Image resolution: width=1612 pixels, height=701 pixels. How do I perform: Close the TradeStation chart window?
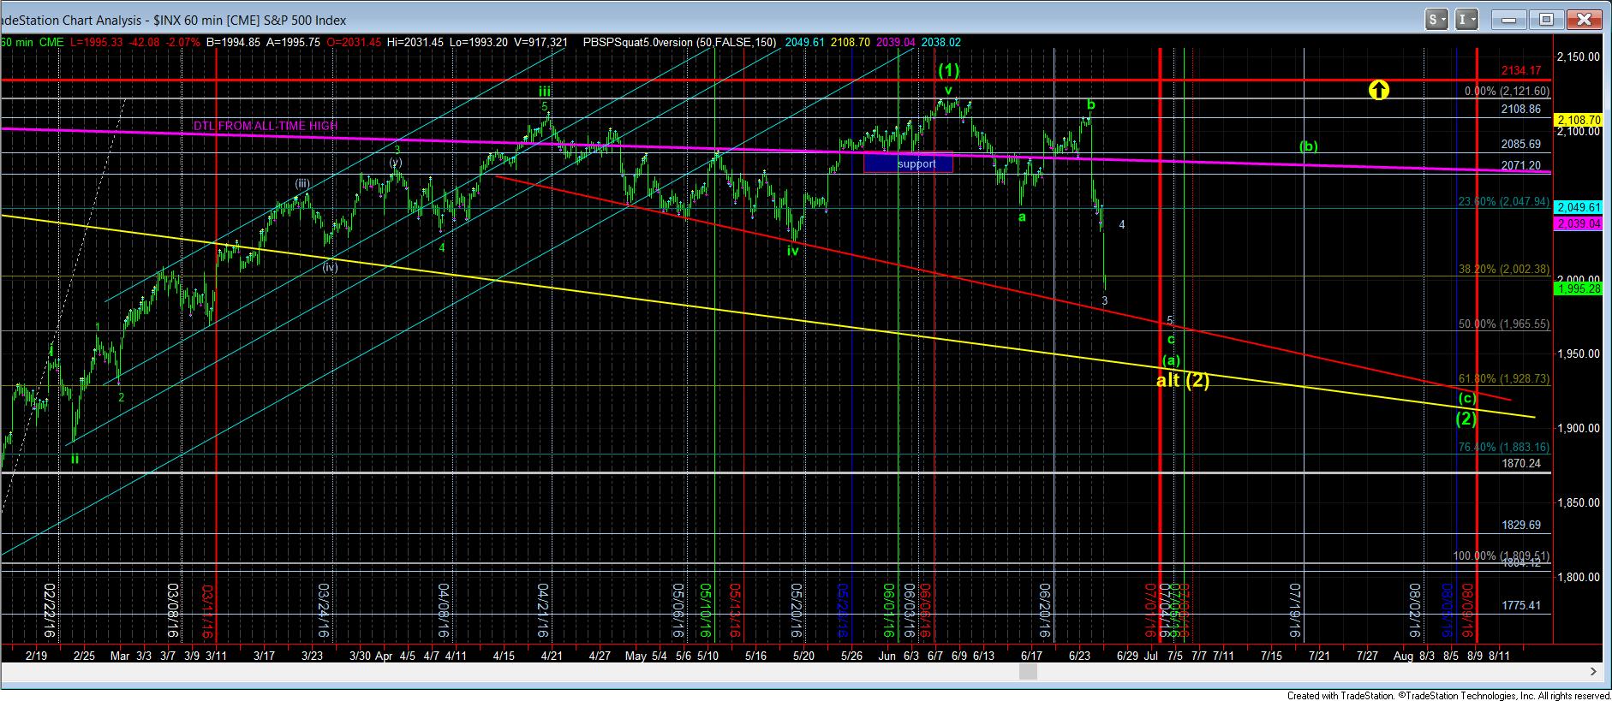point(1584,19)
